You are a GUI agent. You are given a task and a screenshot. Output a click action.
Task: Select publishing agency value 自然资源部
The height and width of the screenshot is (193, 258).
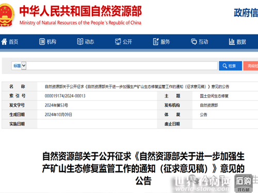point(209,106)
